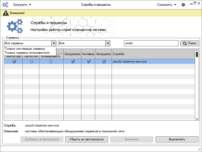Click the large gears logo in header
This screenshot has height=152, width=202.
[15, 26]
